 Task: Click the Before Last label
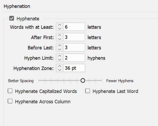[41, 48]
